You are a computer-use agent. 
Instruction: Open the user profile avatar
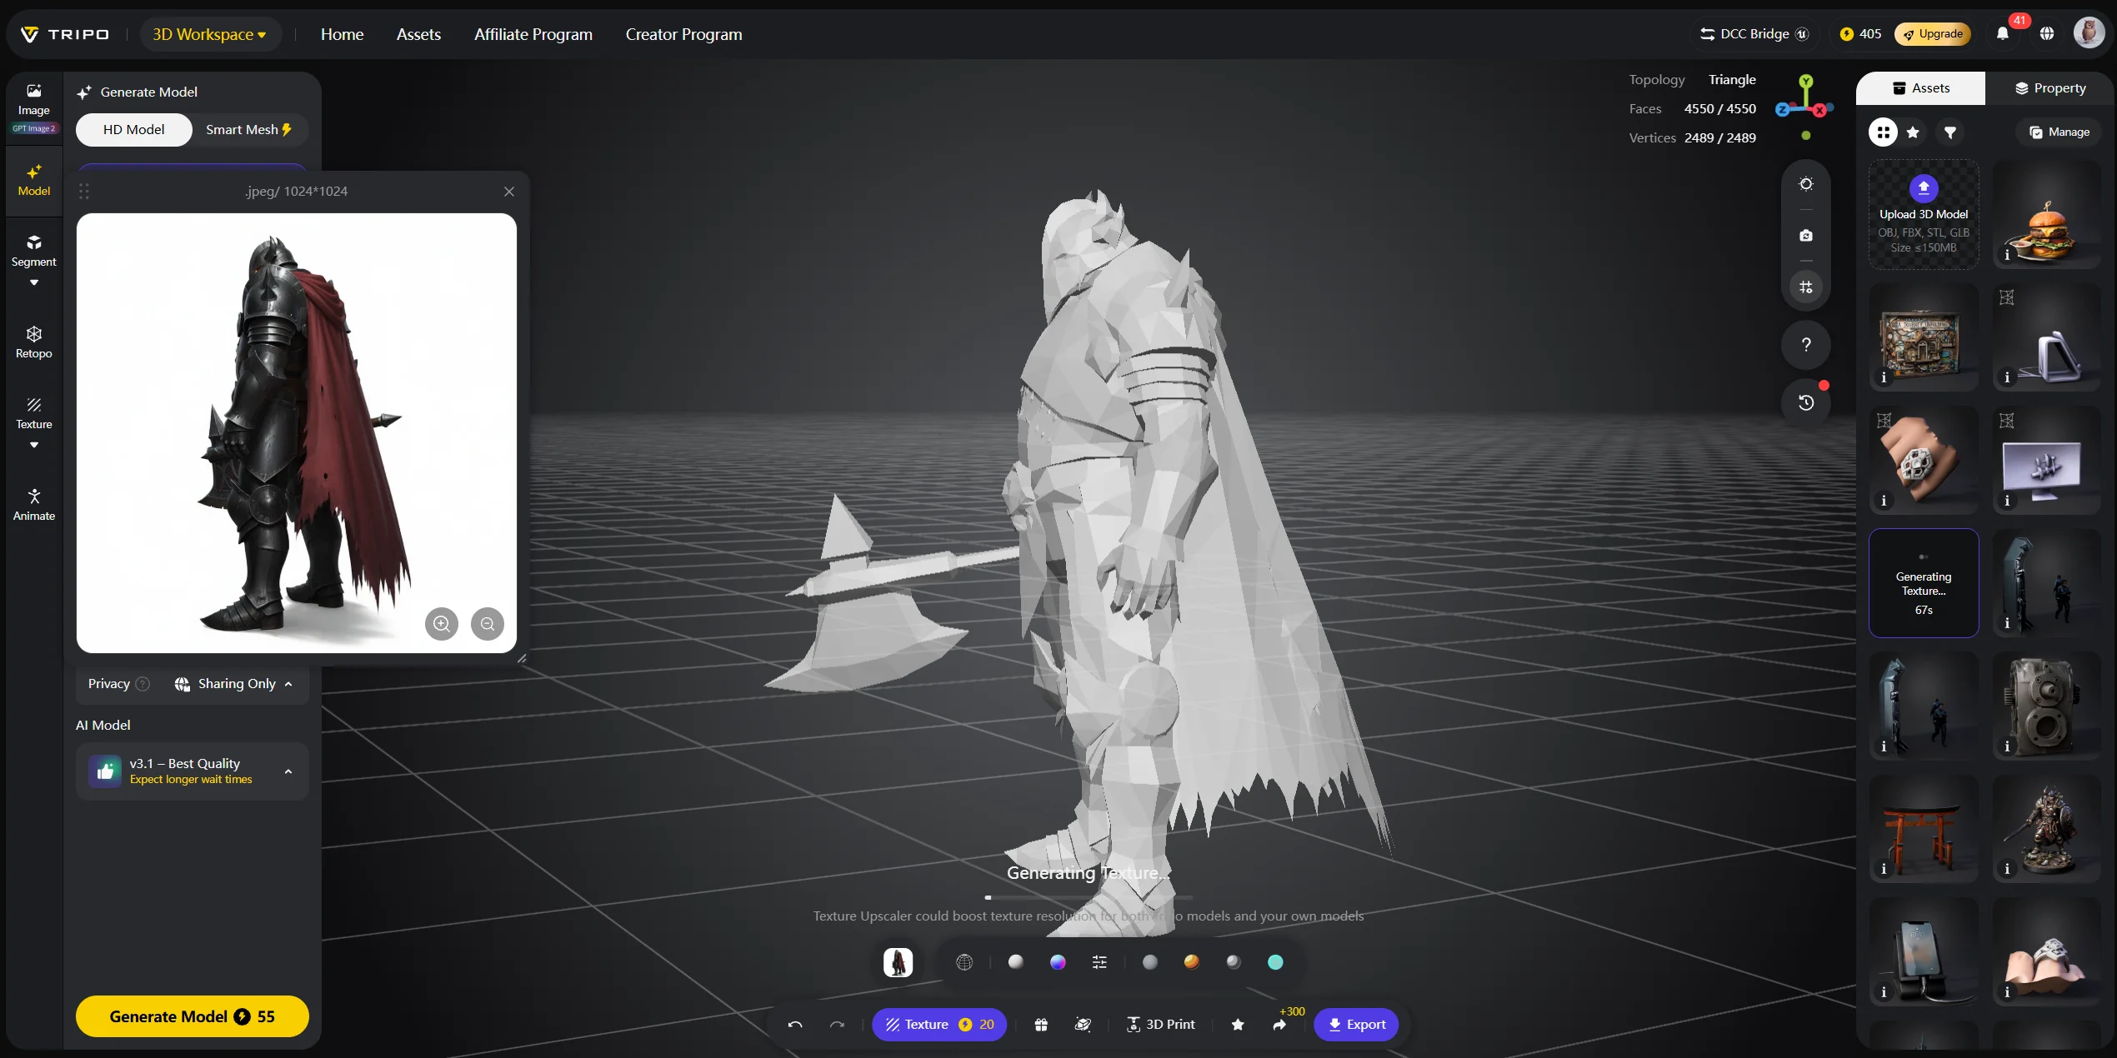[2088, 34]
